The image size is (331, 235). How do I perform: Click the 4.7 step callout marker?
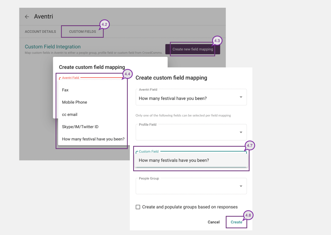click(250, 146)
